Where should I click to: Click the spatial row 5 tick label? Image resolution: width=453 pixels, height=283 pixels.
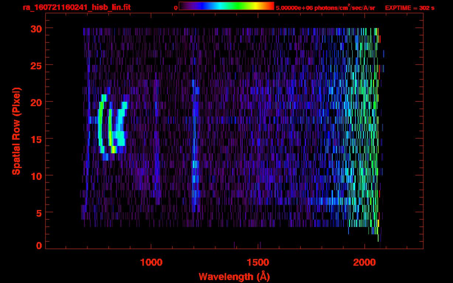(x=38, y=213)
